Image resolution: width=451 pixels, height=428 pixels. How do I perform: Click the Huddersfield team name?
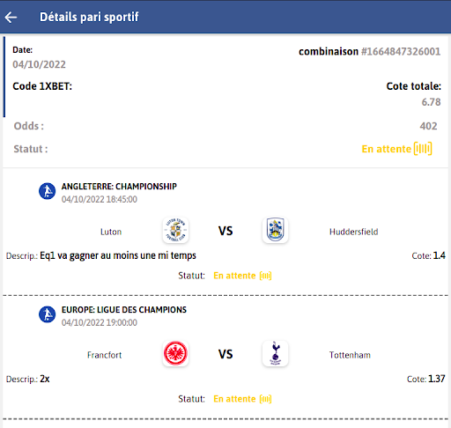[x=354, y=232]
